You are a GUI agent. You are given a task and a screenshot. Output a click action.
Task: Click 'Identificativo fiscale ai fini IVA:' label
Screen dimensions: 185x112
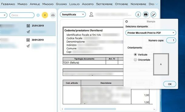pos(84,35)
